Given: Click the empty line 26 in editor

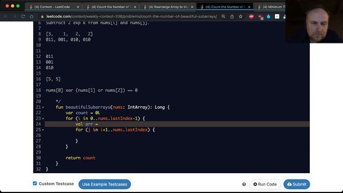Looking at the screenshot, I should click(x=177, y=136).
